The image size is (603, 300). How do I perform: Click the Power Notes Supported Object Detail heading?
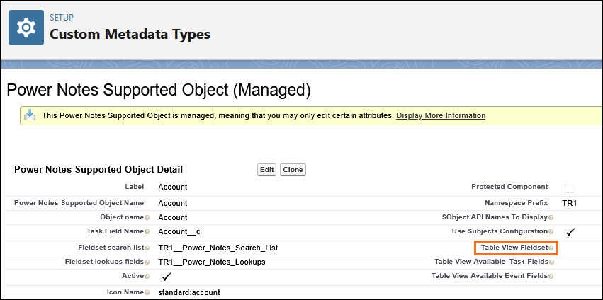(x=98, y=169)
